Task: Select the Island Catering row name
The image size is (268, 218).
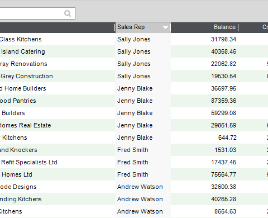Action: click(x=23, y=51)
